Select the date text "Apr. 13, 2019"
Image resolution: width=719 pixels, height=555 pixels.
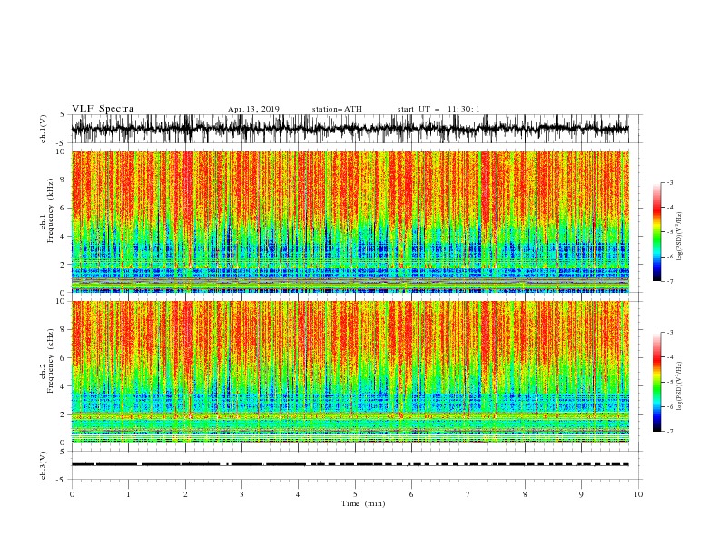point(253,109)
